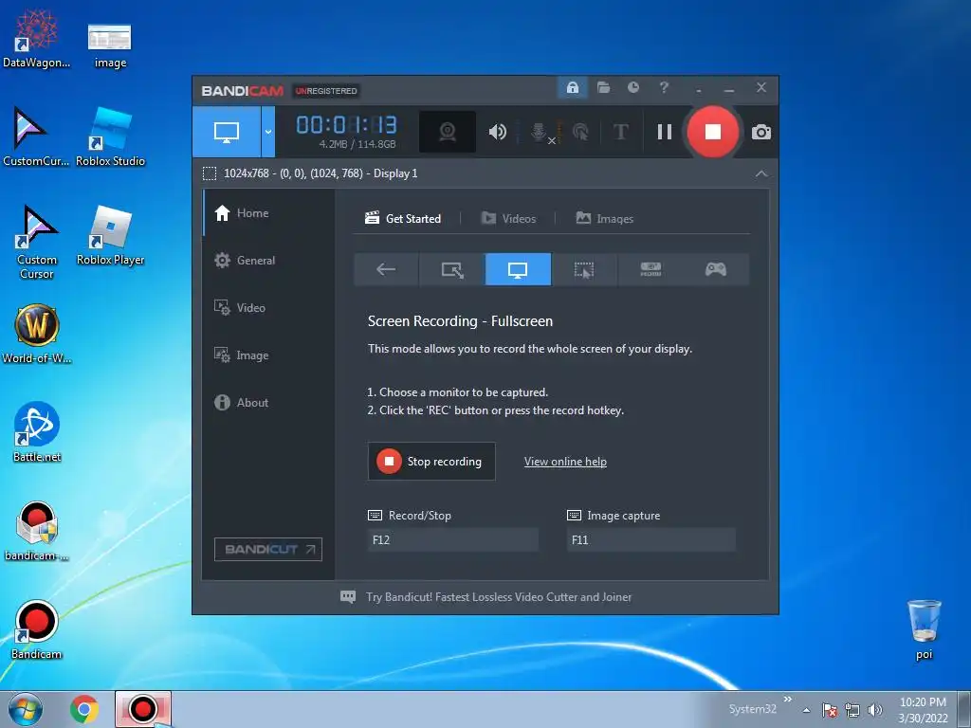Select the CustomCur... desktop icon

tap(37, 137)
